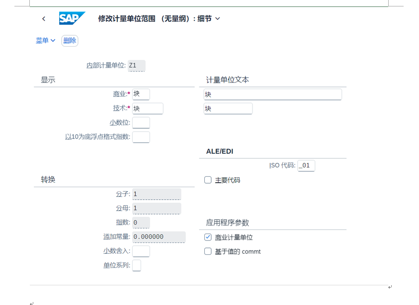Click the 技术 display input field

[148, 108]
